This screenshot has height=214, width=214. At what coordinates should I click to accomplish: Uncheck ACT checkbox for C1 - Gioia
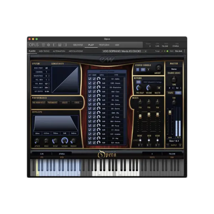click(90, 130)
